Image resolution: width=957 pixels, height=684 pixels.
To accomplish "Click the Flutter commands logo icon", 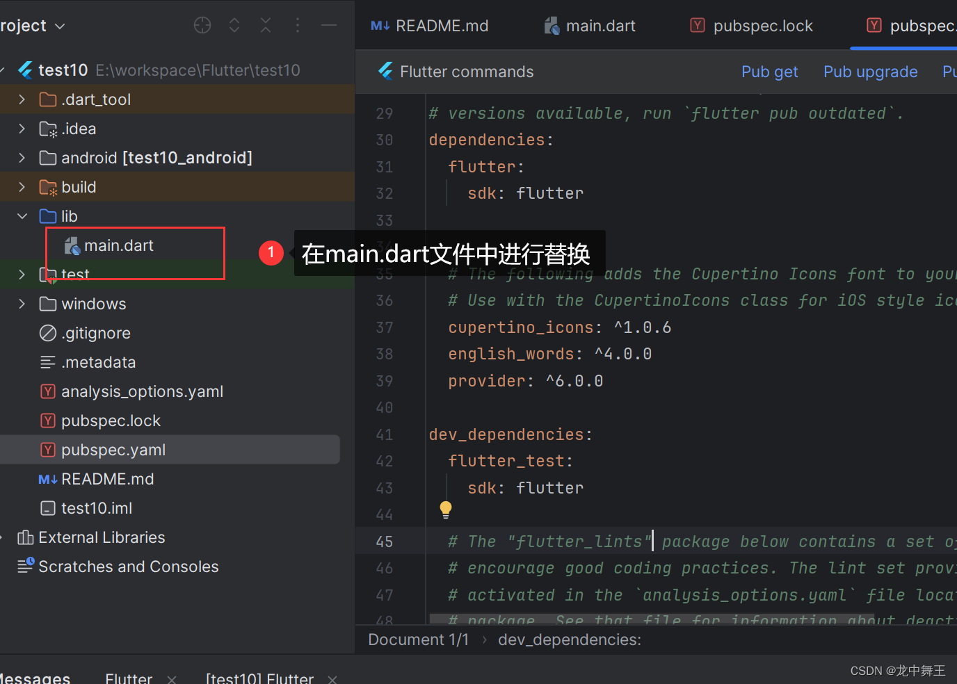I will pos(385,71).
